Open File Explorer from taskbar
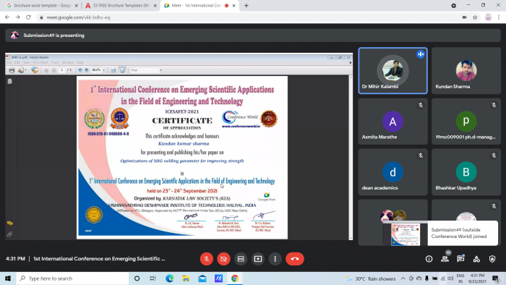The image size is (506, 285). click(186, 278)
